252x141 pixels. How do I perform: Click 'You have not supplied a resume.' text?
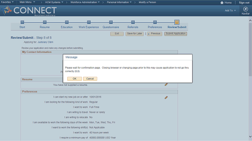pyautogui.click(x=70, y=85)
